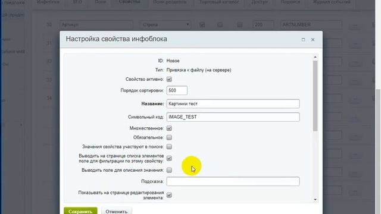Click the dialog scrollbar up arrow
Viewport: 381px width, 214px height.
point(315,57)
